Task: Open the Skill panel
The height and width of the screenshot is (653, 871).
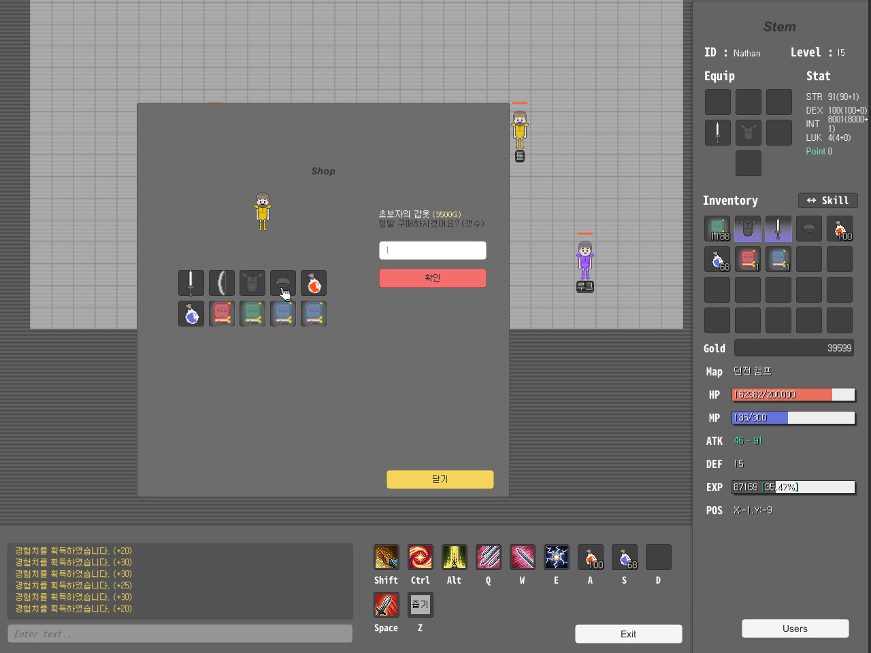Action: click(x=827, y=200)
